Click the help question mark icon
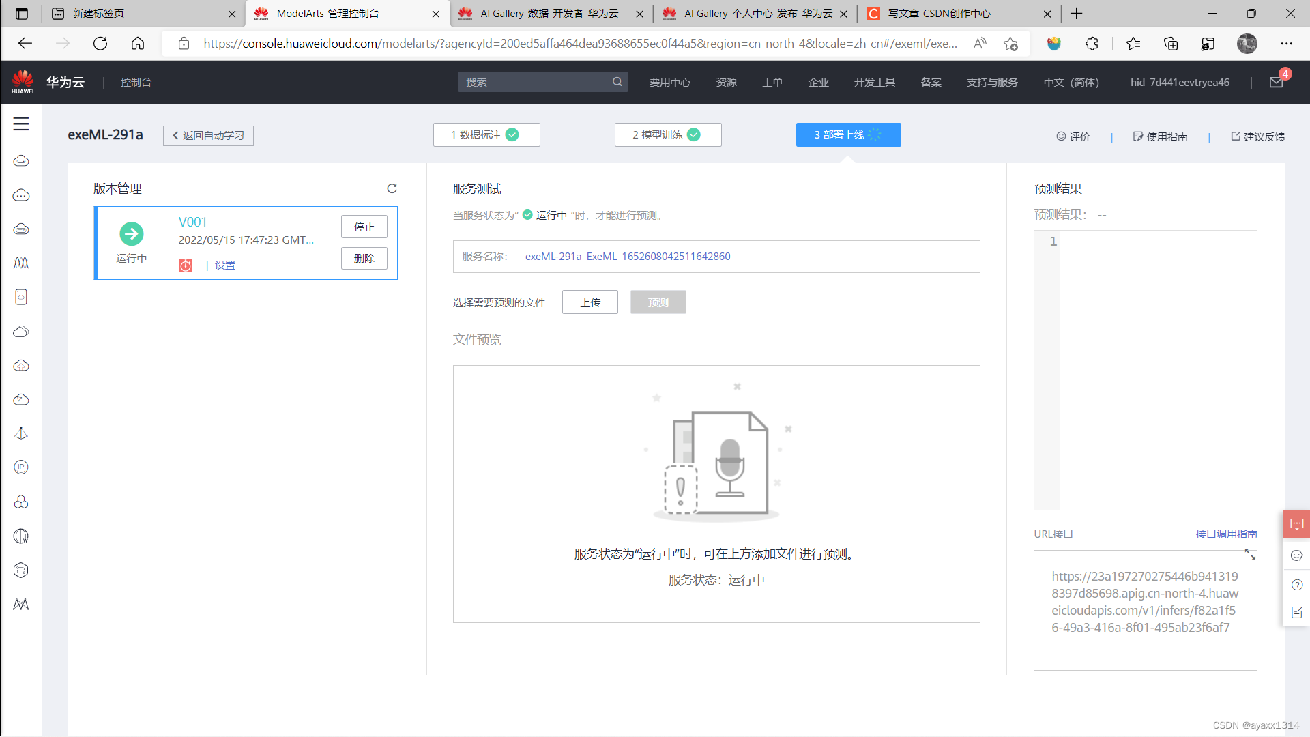 pos(1297,585)
